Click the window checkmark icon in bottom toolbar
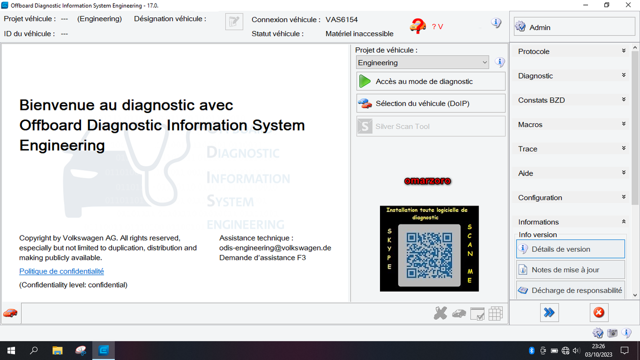Viewport: 640px width, 360px height. click(477, 313)
